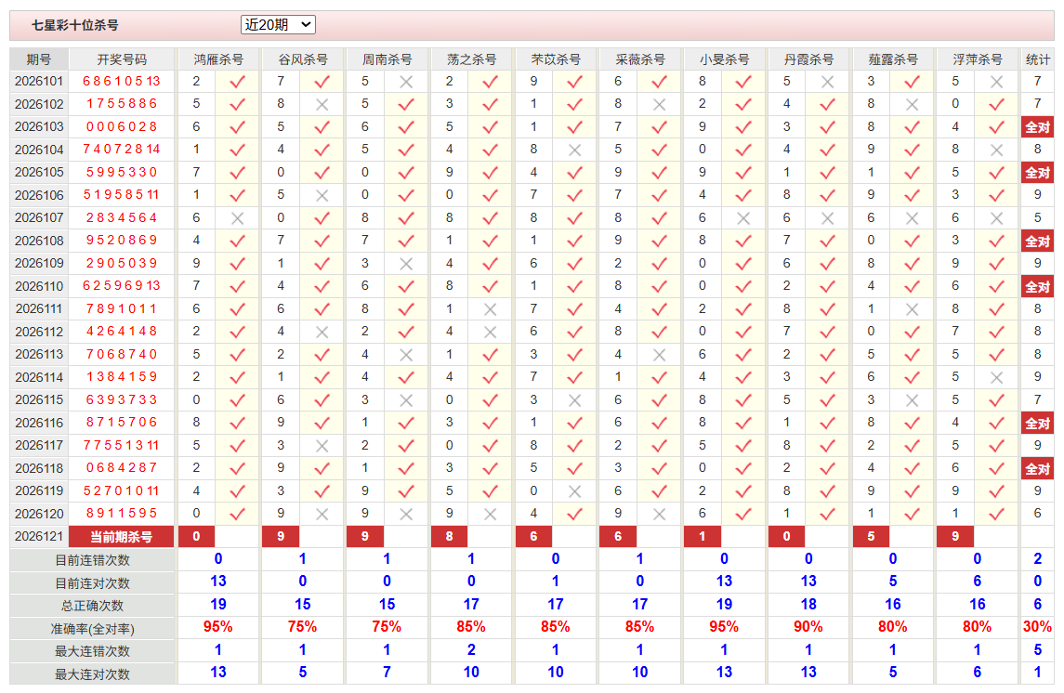
Task: Click the 采薇杀号 column header
Action: (x=640, y=59)
